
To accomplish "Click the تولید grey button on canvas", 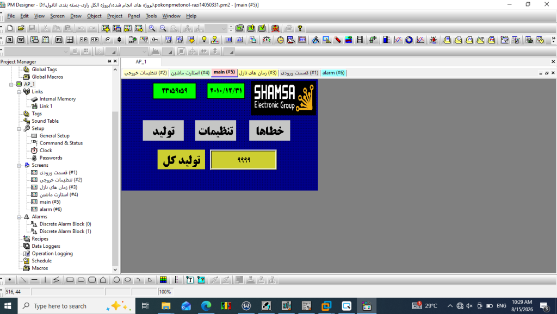I will [163, 130].
